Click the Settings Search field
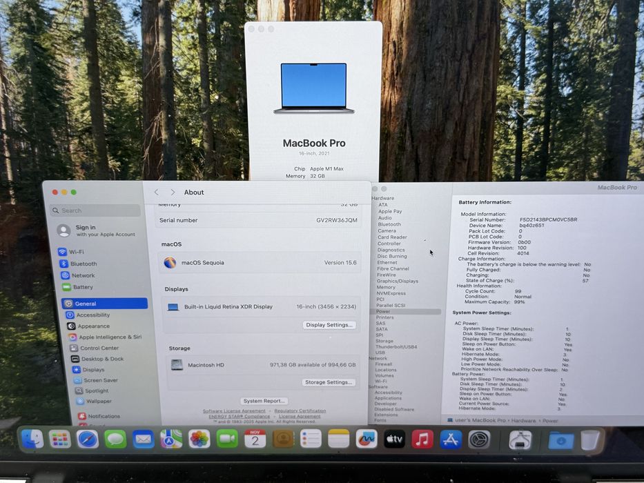 click(95, 210)
